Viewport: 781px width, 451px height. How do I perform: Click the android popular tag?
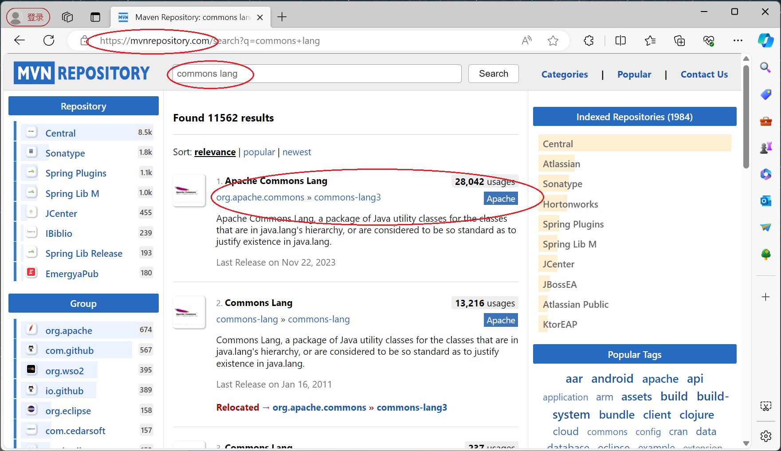pos(612,379)
